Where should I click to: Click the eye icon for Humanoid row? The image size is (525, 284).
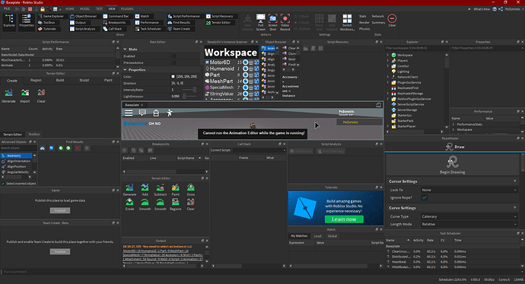246,69
